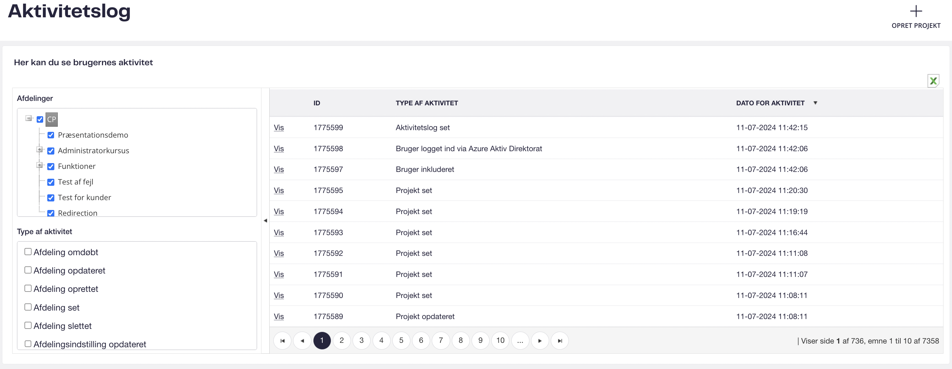Jump to last page of results

pos(560,340)
